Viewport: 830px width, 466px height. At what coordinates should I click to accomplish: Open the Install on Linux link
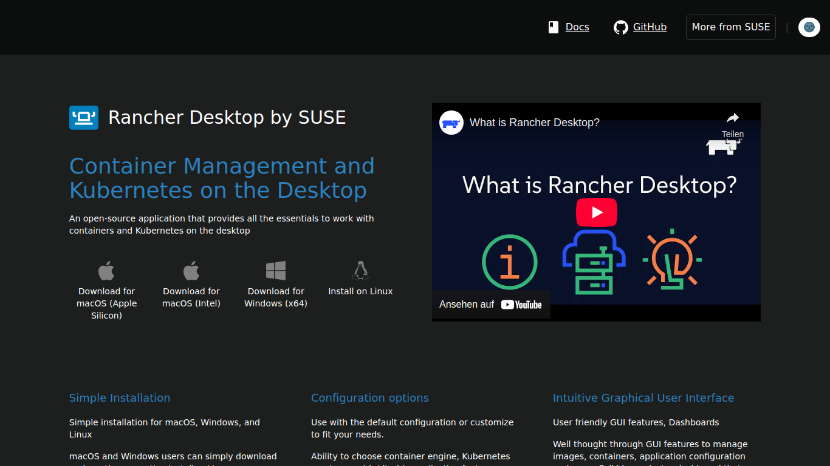click(x=360, y=291)
